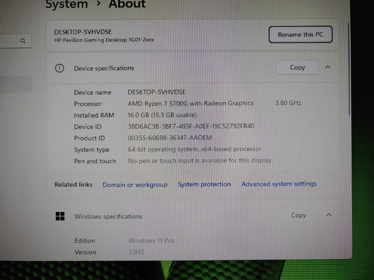Click the Device specifications info icon
This screenshot has height=280, width=374.
coord(59,68)
